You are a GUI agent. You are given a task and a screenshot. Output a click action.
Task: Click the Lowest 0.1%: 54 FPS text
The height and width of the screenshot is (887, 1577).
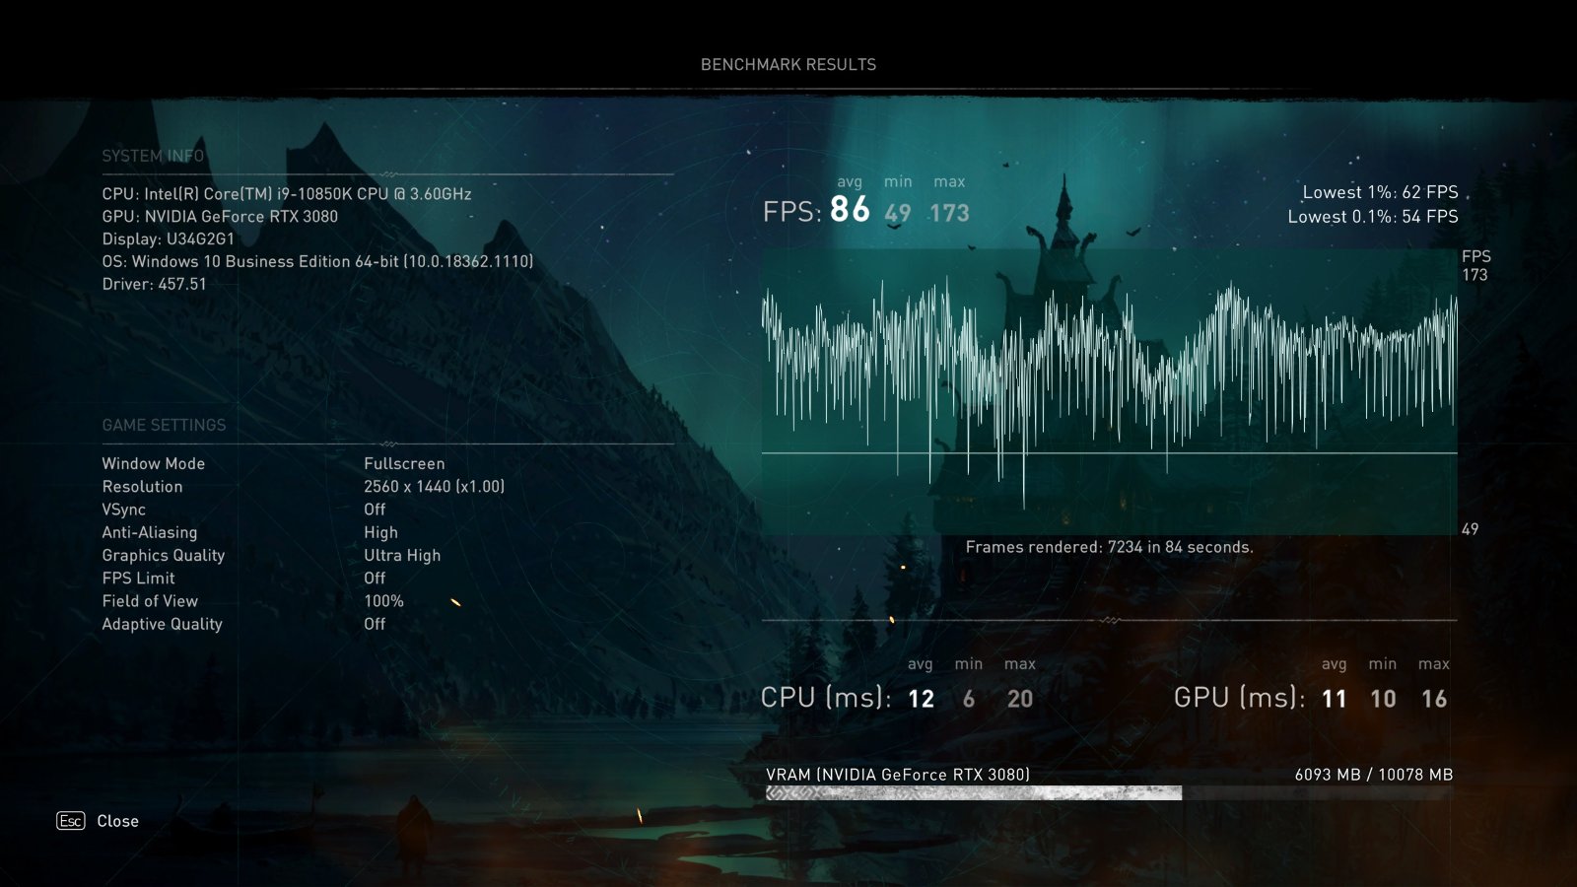[x=1373, y=216]
